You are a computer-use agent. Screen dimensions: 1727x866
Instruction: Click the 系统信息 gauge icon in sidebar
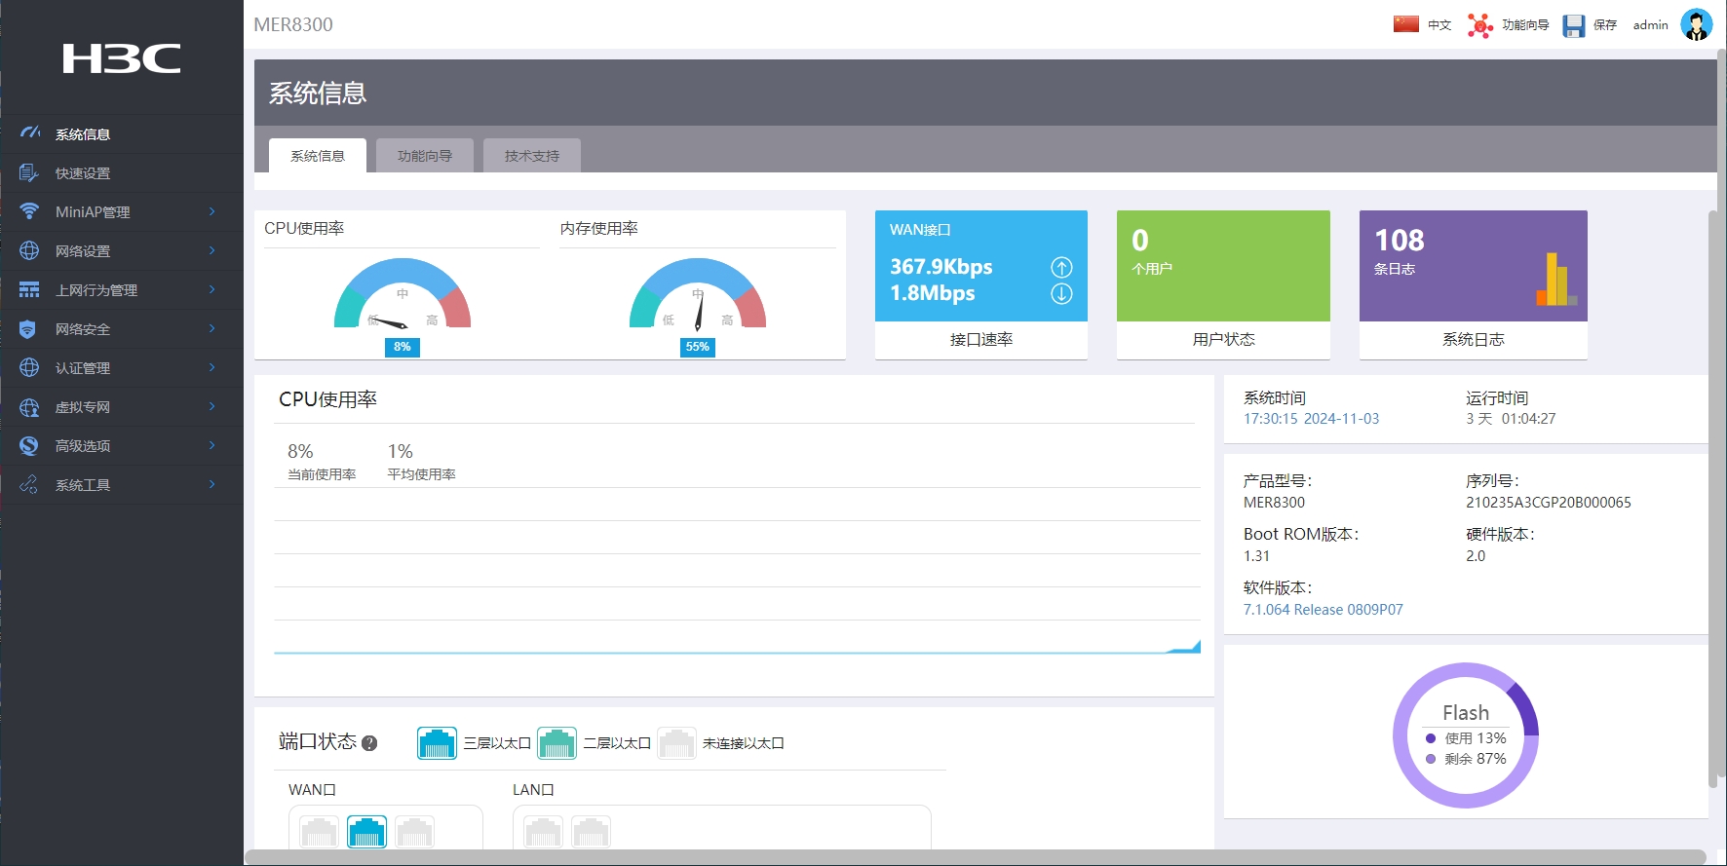tap(30, 133)
